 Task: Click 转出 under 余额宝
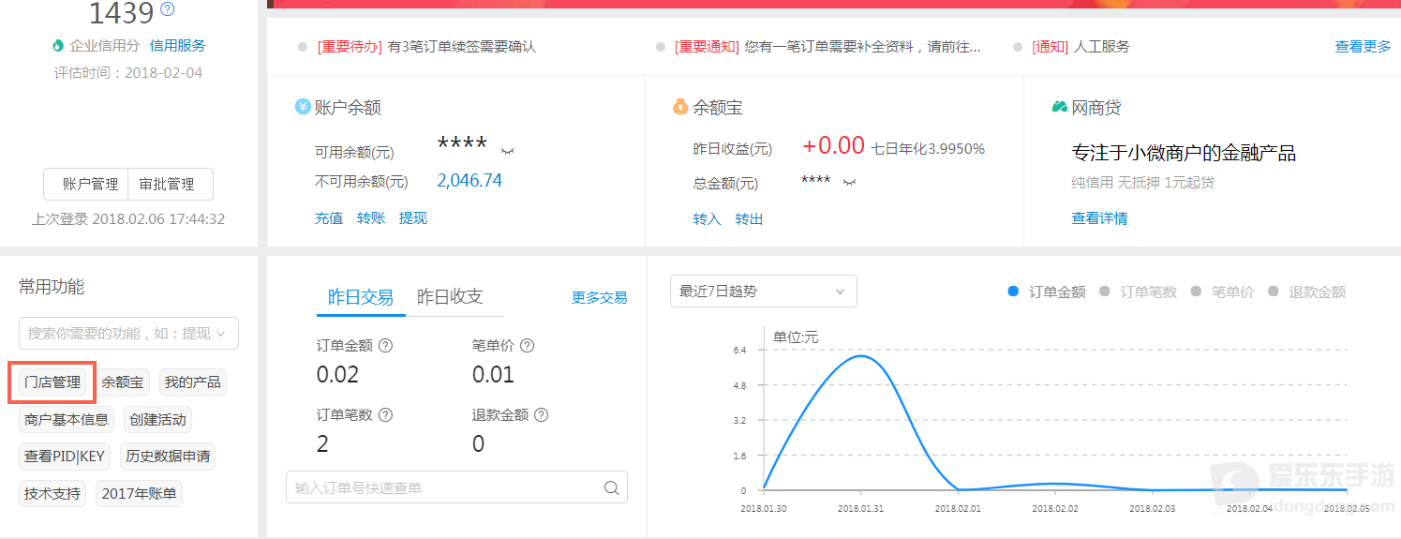749,218
